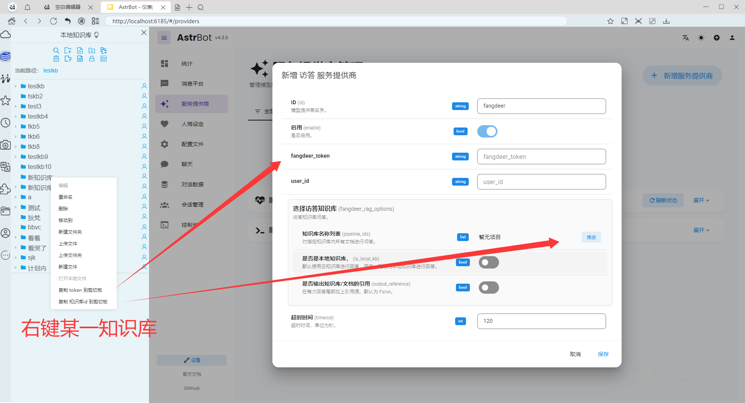Screen dimensions: 745x403
Task: Select the camera icon in the left sidebar strip
Action: tap(5, 145)
